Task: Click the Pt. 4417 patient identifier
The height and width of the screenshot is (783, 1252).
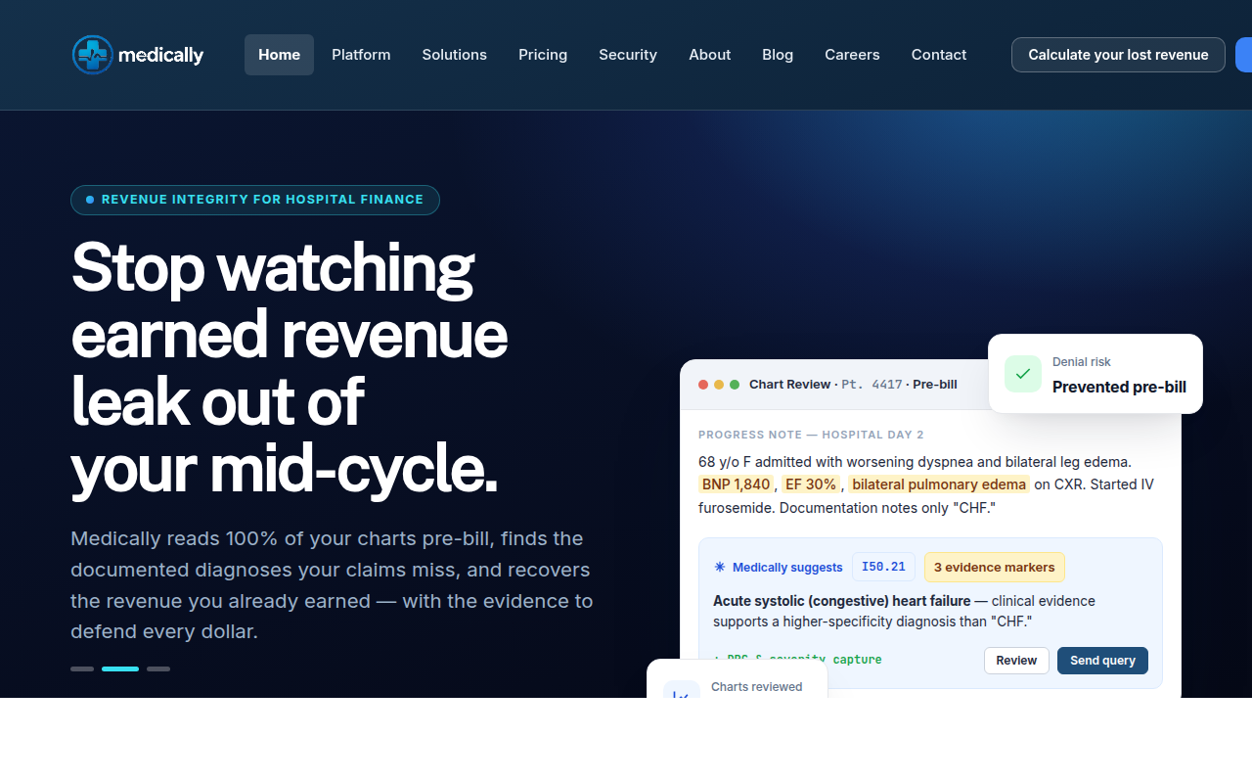Action: (x=872, y=385)
